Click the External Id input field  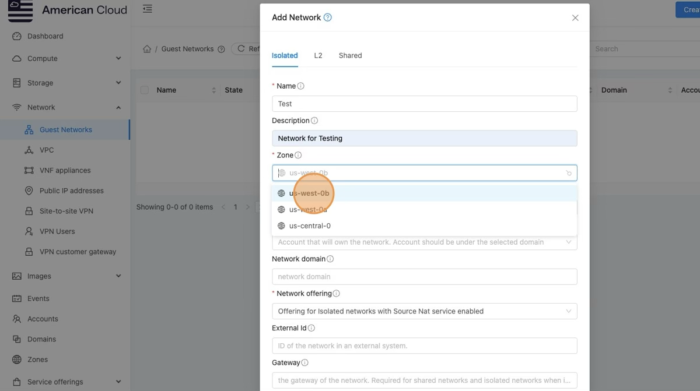[x=424, y=346]
